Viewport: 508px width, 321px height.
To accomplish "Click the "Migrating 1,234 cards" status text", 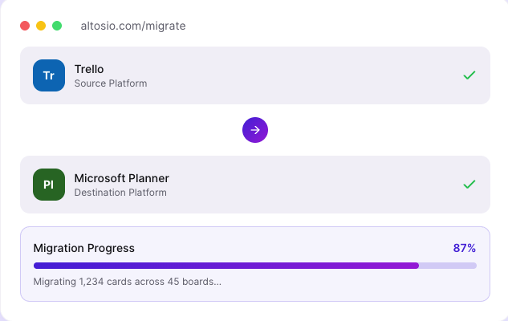I will click(128, 282).
